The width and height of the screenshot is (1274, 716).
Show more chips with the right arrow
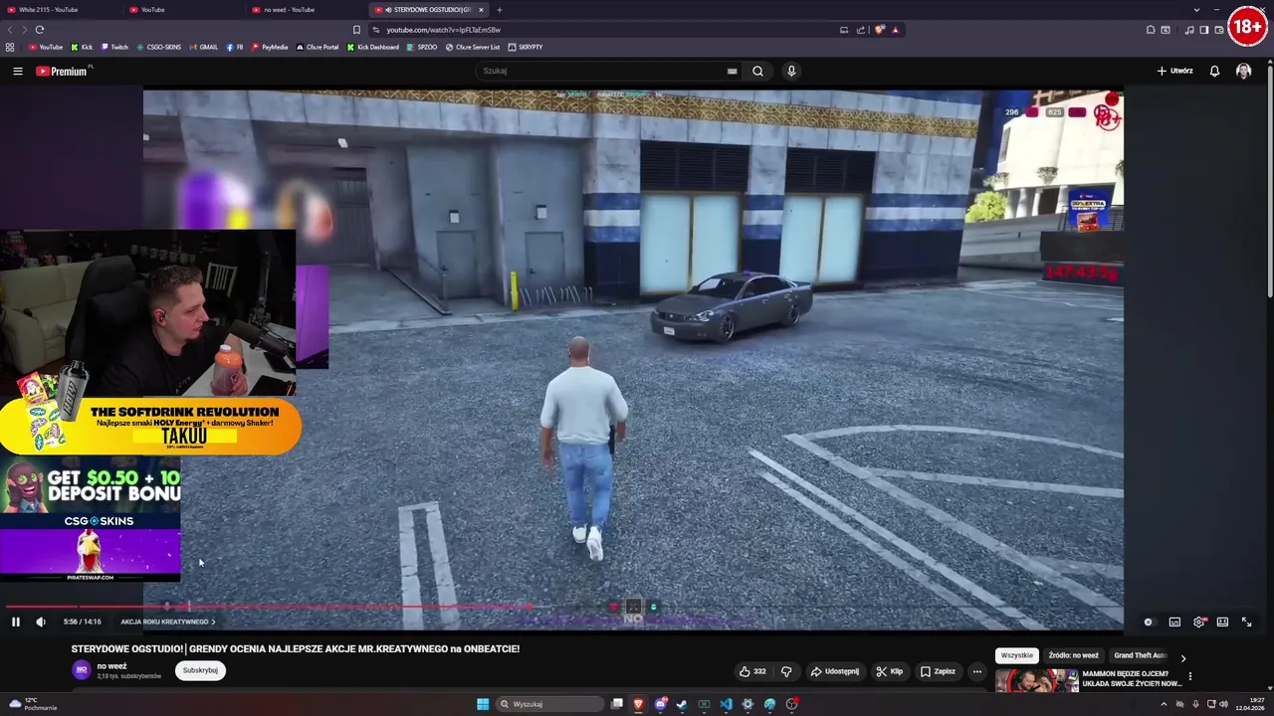click(x=1182, y=657)
